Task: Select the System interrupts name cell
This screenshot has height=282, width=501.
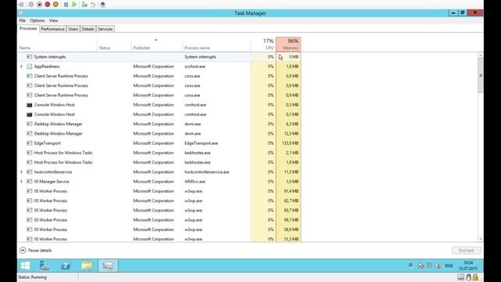Action: pyautogui.click(x=50, y=57)
